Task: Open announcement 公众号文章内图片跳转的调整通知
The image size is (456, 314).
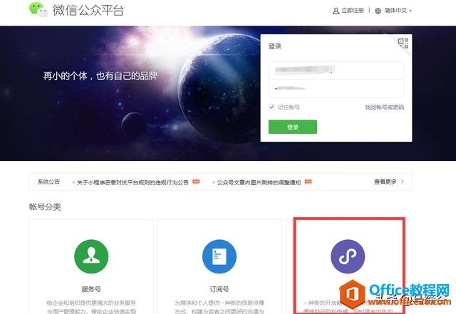Action: tap(259, 182)
